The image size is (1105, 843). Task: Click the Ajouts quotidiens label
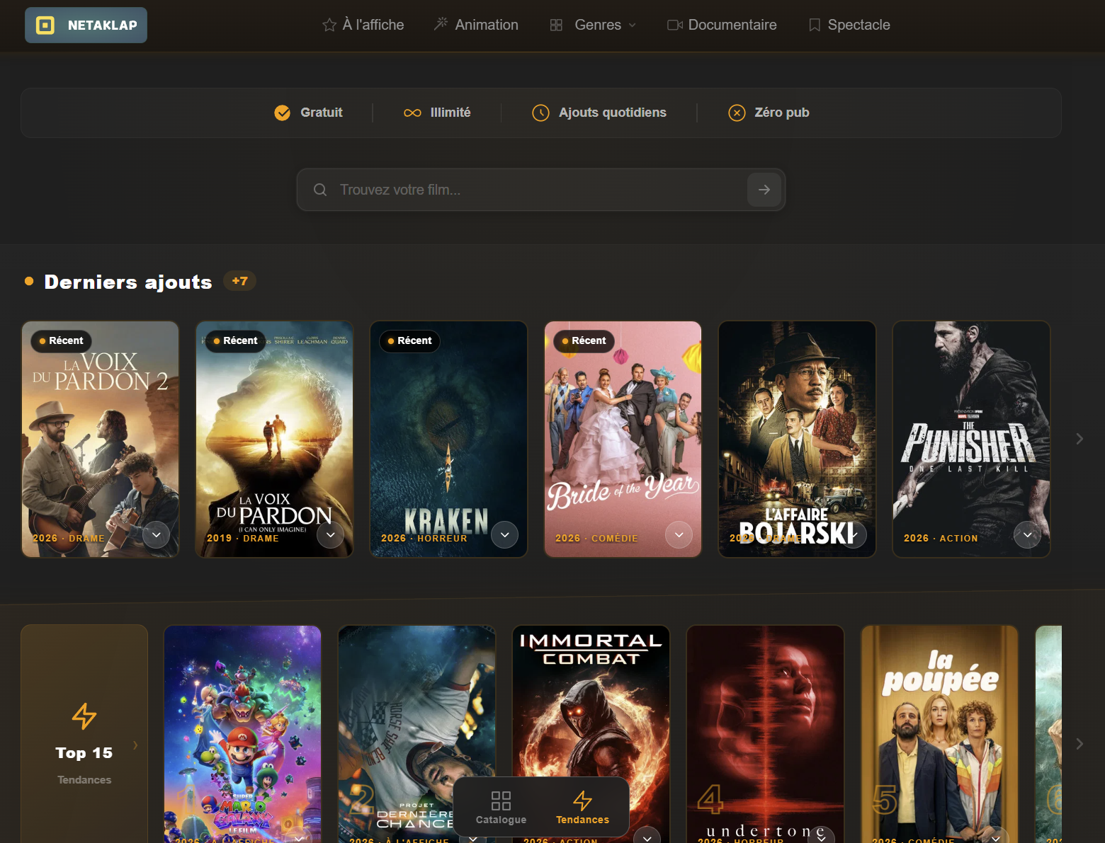pos(613,113)
